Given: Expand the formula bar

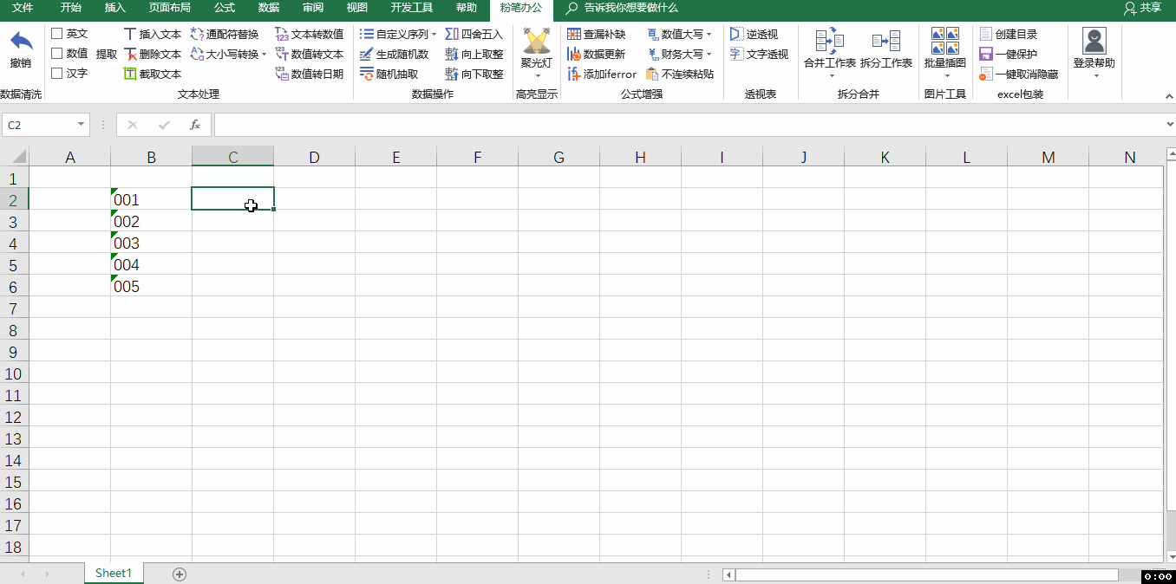Looking at the screenshot, I should pyautogui.click(x=1169, y=125).
